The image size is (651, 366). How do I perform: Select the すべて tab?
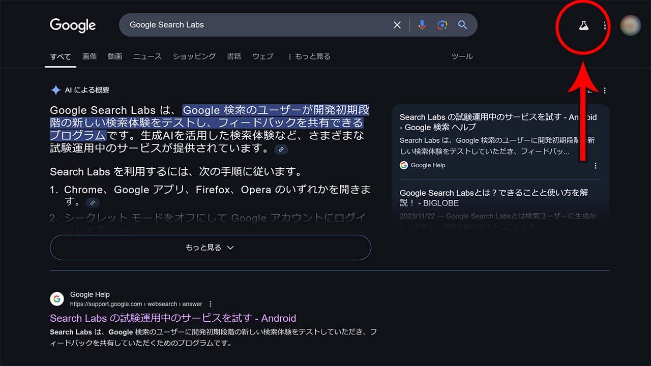pos(61,56)
